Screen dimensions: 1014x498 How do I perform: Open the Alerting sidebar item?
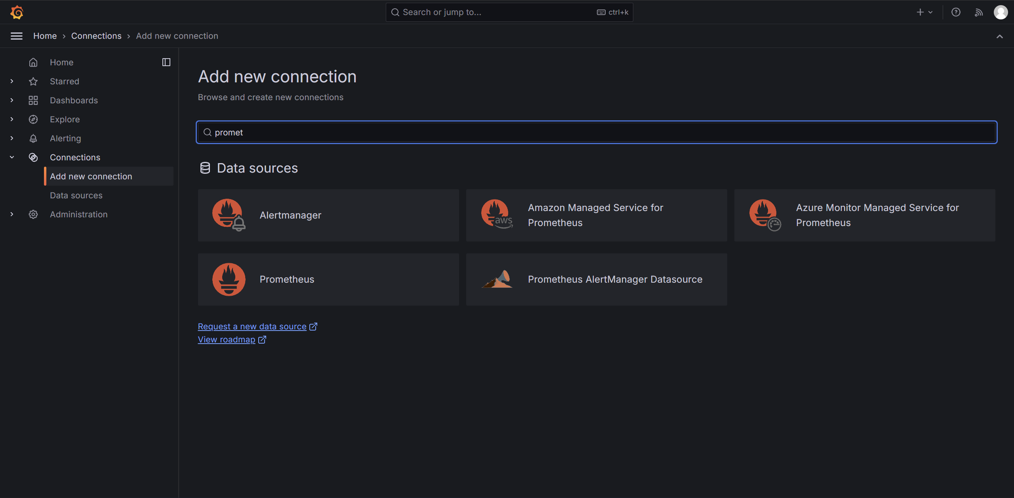[65, 138]
